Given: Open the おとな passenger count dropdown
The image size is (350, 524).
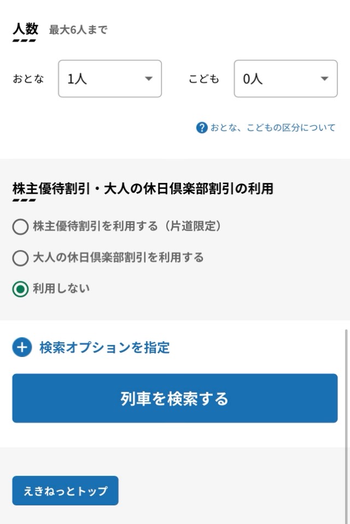Looking at the screenshot, I should point(110,79).
